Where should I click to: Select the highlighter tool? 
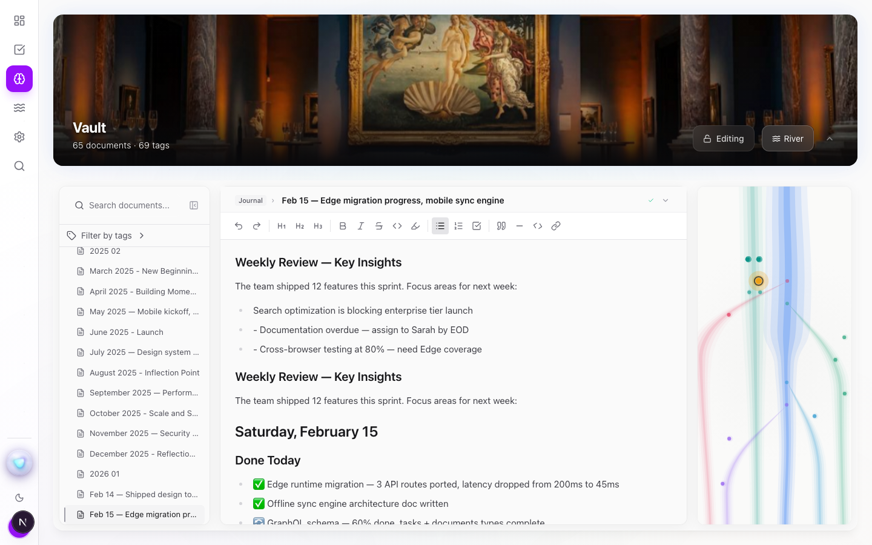click(x=415, y=226)
